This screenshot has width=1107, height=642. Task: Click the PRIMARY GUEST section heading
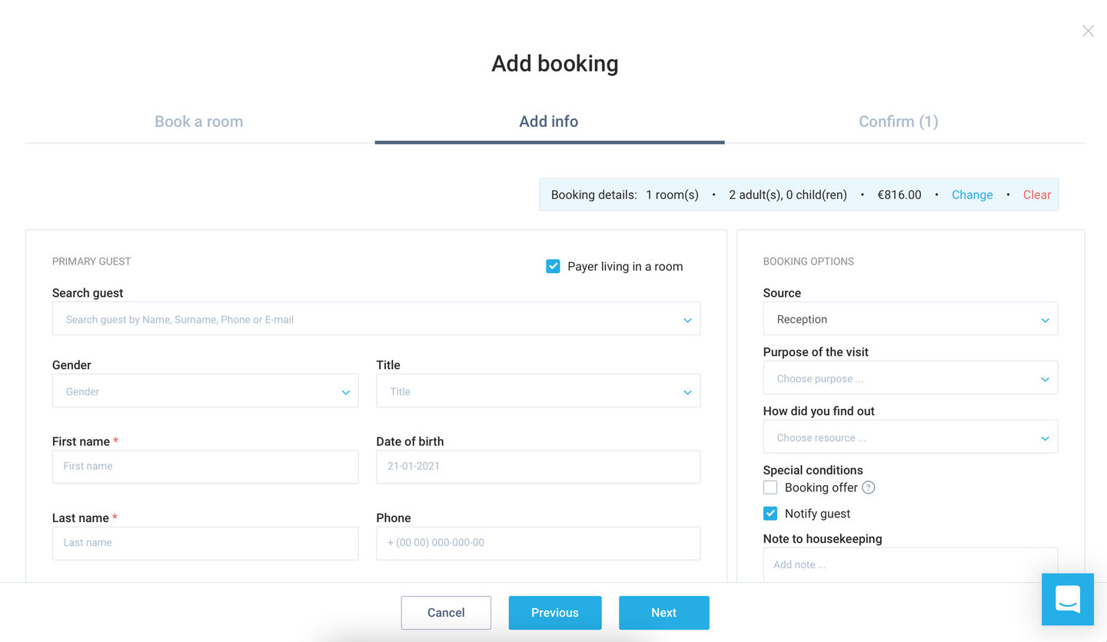coord(91,261)
